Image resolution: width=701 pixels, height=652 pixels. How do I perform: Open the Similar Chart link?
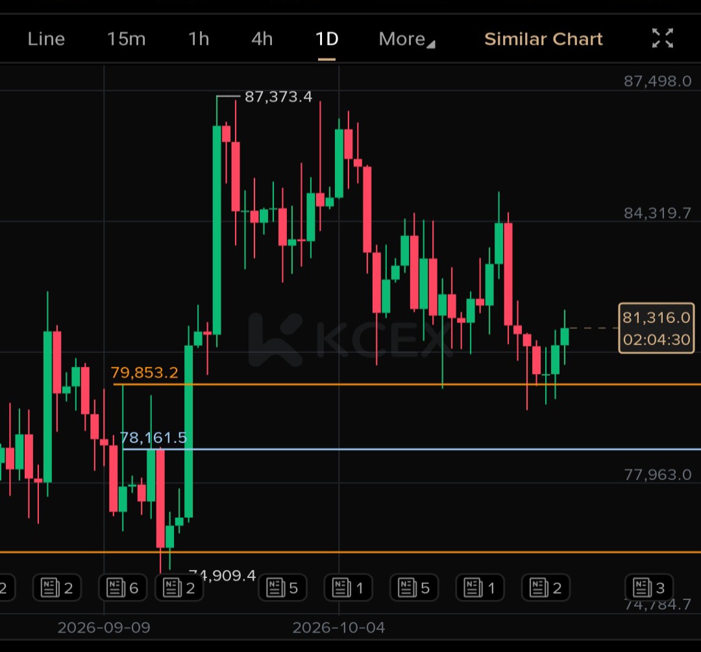[x=543, y=39]
